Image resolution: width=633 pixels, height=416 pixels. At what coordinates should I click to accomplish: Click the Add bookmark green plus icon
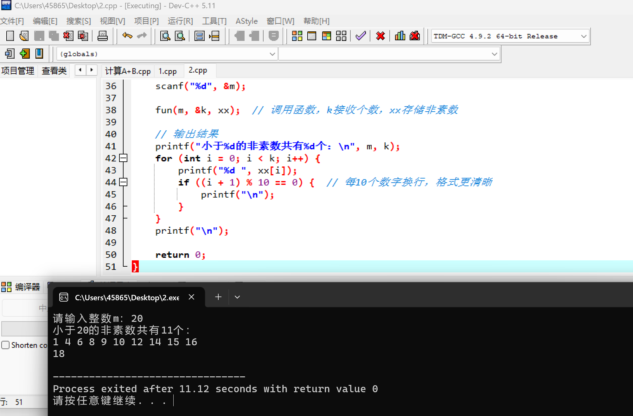tap(24, 54)
